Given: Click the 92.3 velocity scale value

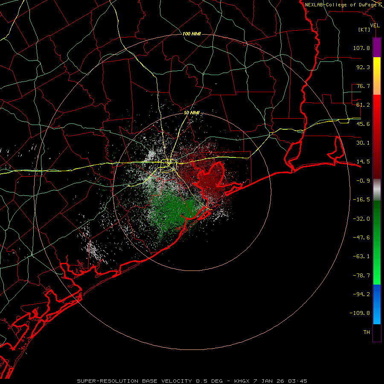Looking at the screenshot, I should pyautogui.click(x=363, y=67).
